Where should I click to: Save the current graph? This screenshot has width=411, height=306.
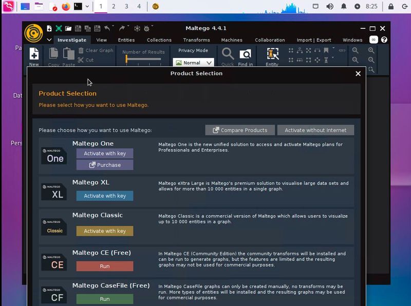click(x=77, y=28)
